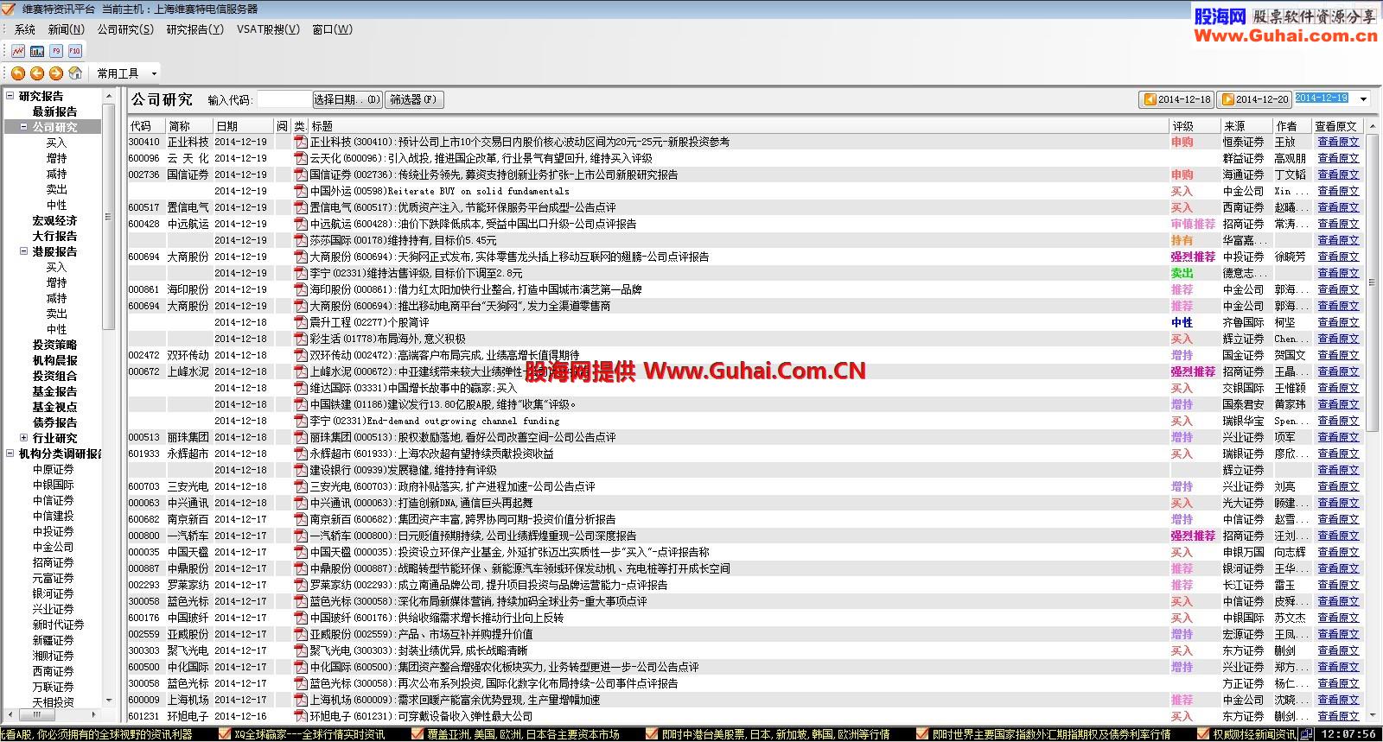Select 卖出 under 港股报告

tap(56, 314)
